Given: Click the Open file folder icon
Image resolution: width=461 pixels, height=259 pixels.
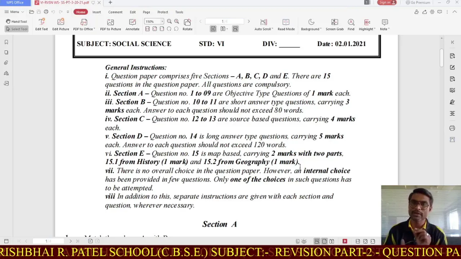Looking at the screenshot, I should 31,12.
